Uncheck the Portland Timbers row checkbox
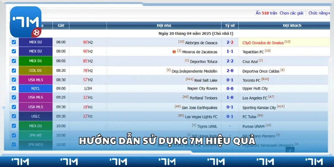This screenshot has width=334, height=167. pyautogui.click(x=14, y=97)
